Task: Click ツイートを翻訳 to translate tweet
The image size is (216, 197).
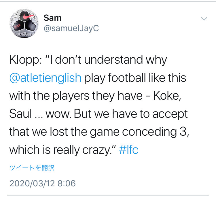Action: pos(32,168)
